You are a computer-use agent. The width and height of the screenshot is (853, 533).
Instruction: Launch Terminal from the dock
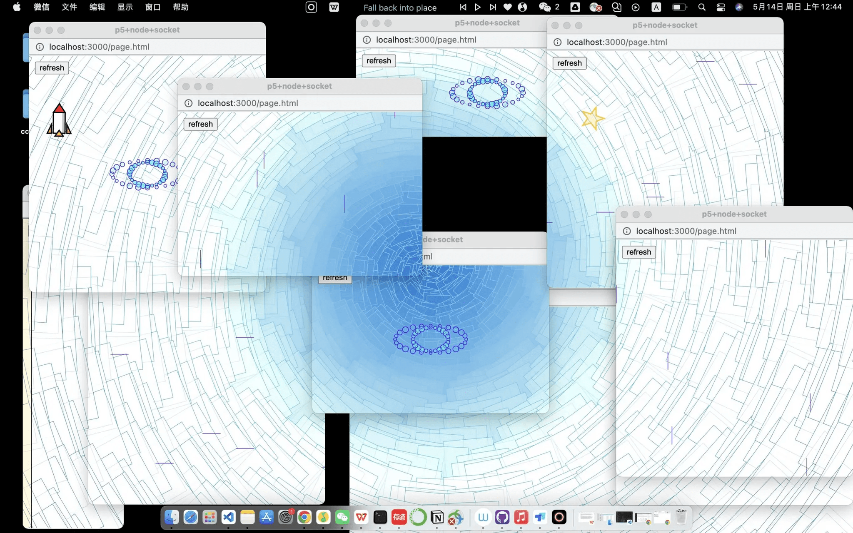tap(380, 517)
